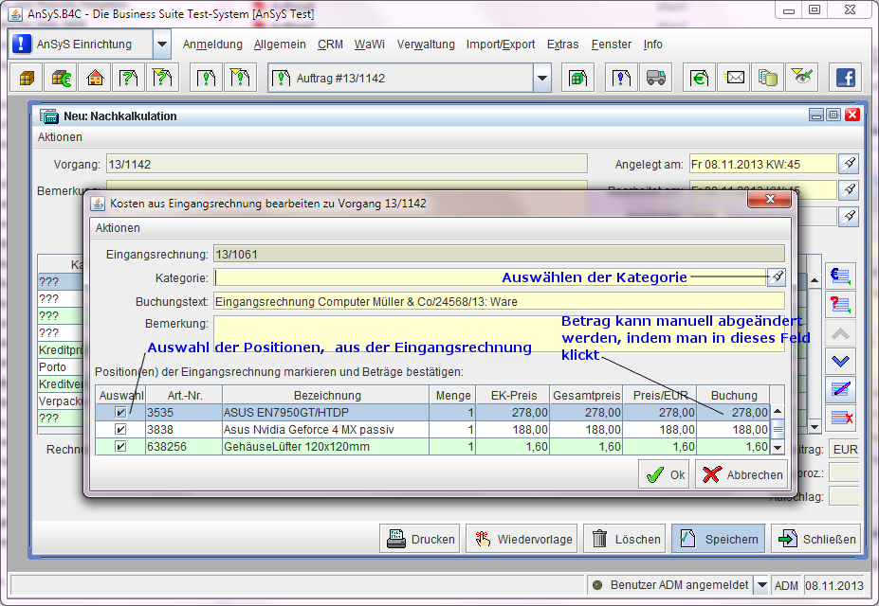Viewport: 879px width, 606px height.
Task: Click the delivery truck toolbar icon
Action: [655, 78]
